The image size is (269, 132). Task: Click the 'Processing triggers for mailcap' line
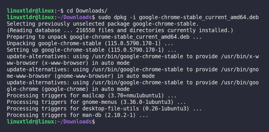click(92, 96)
